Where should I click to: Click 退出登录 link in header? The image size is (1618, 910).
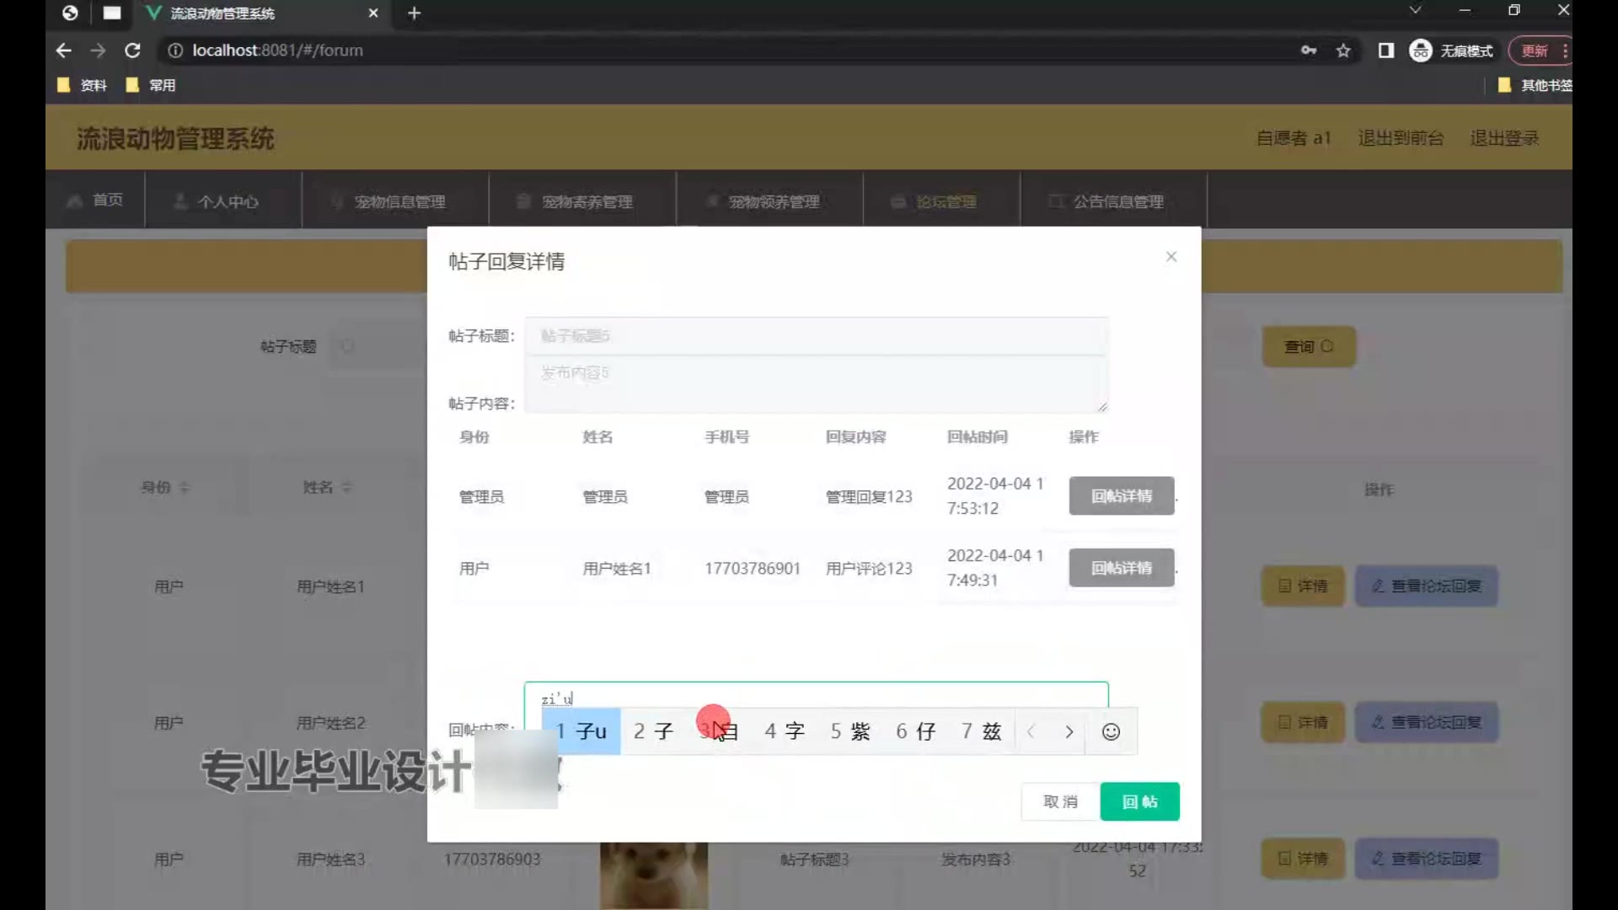tap(1504, 138)
